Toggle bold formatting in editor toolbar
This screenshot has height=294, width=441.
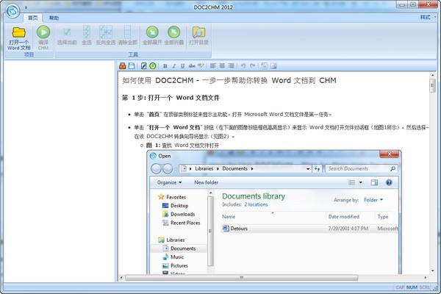click(x=165, y=66)
